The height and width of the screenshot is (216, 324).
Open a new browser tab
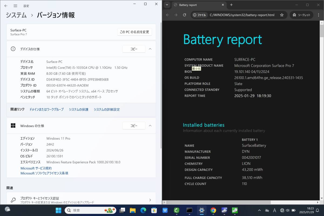click(231, 5)
